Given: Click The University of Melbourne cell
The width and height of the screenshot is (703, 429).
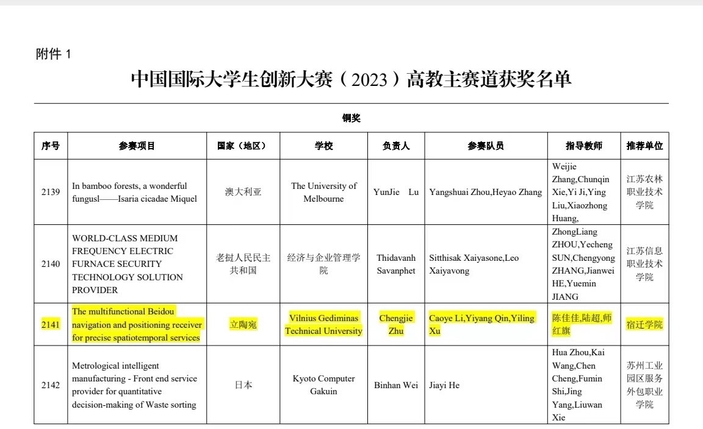Looking at the screenshot, I should (323, 192).
